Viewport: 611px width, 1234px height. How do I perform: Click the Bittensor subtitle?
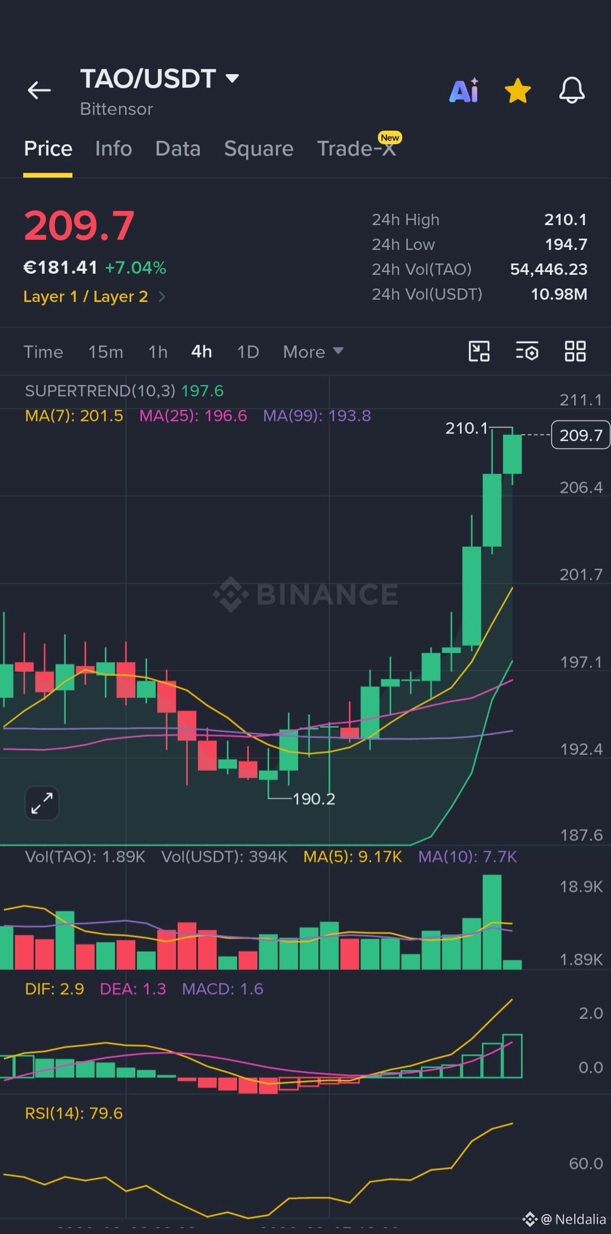click(x=117, y=109)
